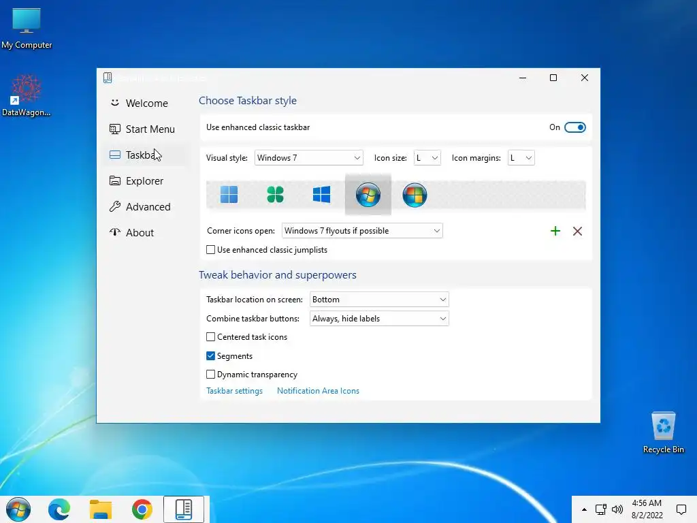Viewport: 697px width, 523px height.
Task: Launch Microsoft Edge from the taskbar
Action: click(59, 509)
